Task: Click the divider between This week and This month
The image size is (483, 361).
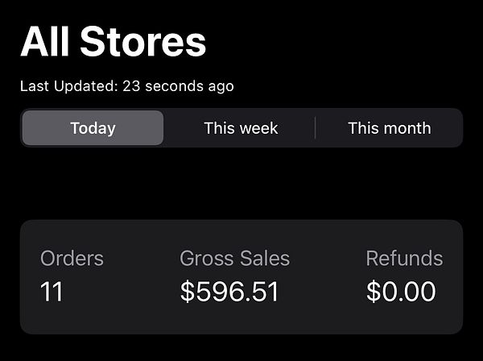Action: [x=315, y=128]
